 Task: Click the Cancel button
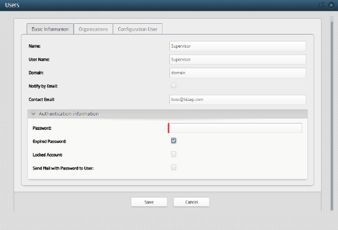(x=191, y=202)
